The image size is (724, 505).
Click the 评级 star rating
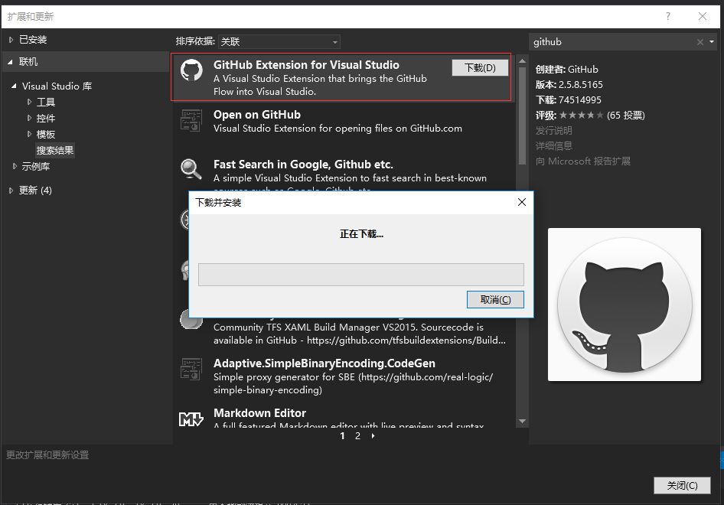(582, 116)
